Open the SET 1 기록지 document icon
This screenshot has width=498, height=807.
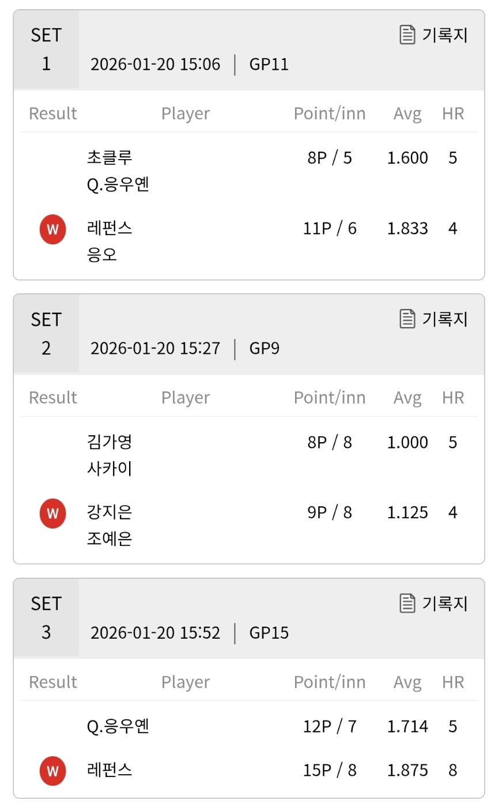[408, 35]
